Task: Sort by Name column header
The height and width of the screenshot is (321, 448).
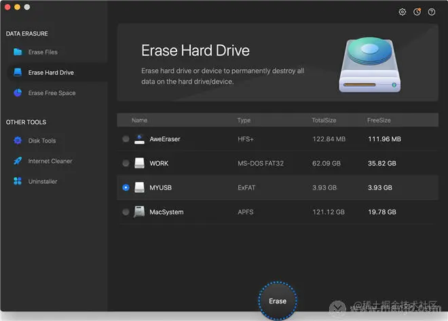Action: (x=139, y=120)
